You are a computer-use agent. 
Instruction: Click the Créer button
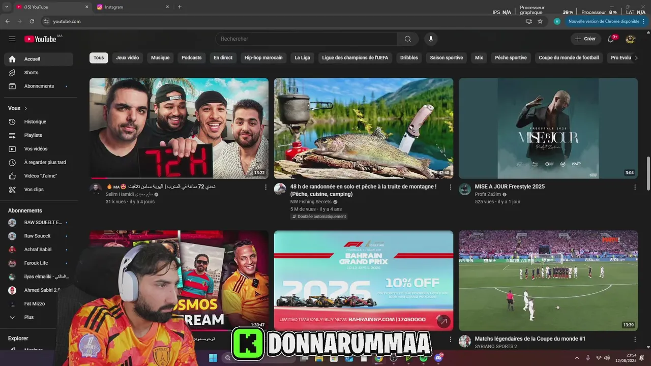[x=585, y=39]
